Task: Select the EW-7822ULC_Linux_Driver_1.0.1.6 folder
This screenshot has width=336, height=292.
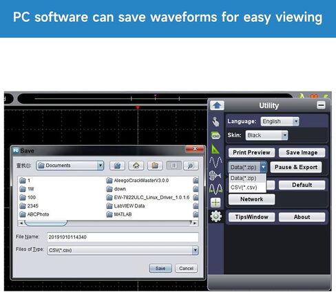Action: click(x=148, y=197)
